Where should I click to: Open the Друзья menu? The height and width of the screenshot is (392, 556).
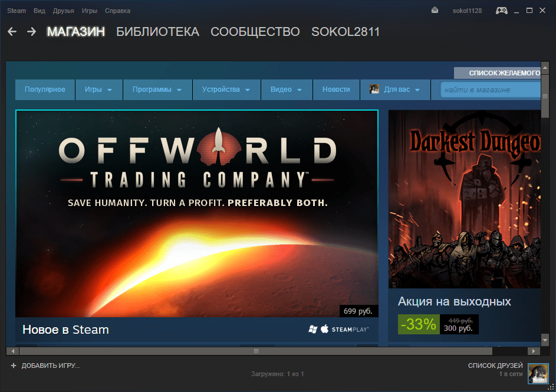pos(63,11)
